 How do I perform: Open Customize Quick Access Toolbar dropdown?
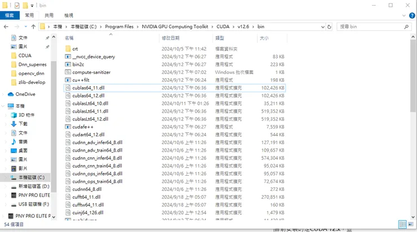click(32, 6)
